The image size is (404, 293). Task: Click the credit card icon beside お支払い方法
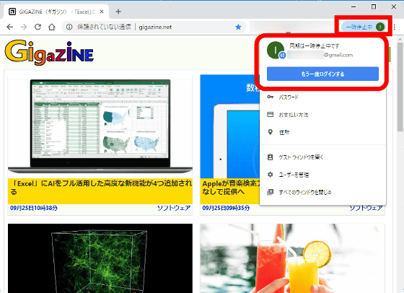pyautogui.click(x=270, y=115)
